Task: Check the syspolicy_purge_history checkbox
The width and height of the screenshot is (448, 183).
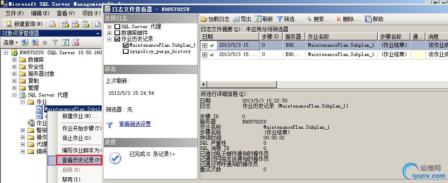Action: [x=125, y=52]
